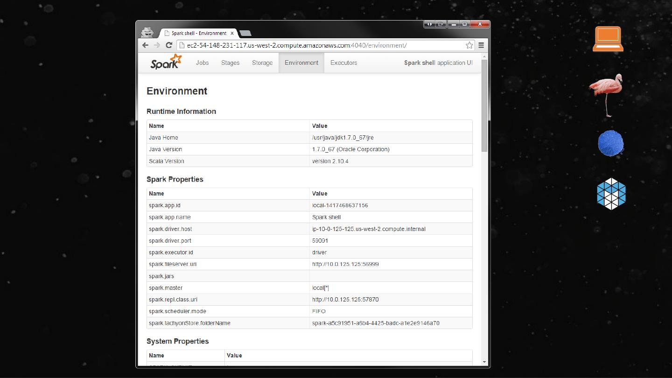Select the blue yarn ball desktop icon

[x=611, y=143]
